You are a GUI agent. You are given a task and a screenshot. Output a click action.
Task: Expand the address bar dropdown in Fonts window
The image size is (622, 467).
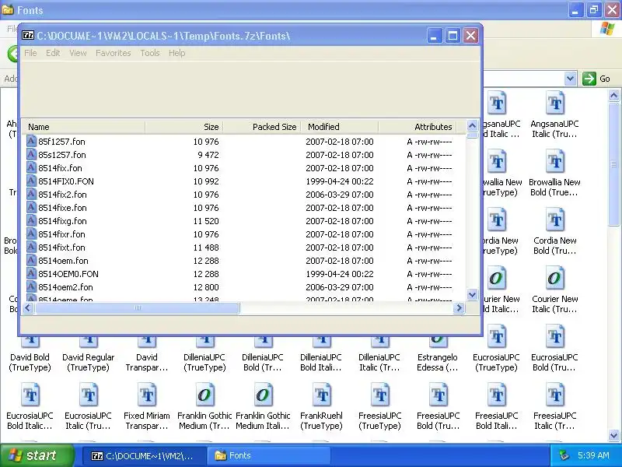[x=570, y=79]
